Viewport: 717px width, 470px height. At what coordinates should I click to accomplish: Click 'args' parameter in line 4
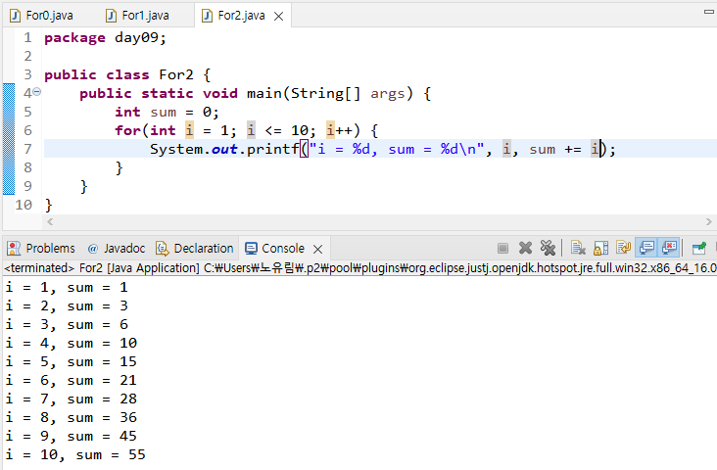click(388, 93)
